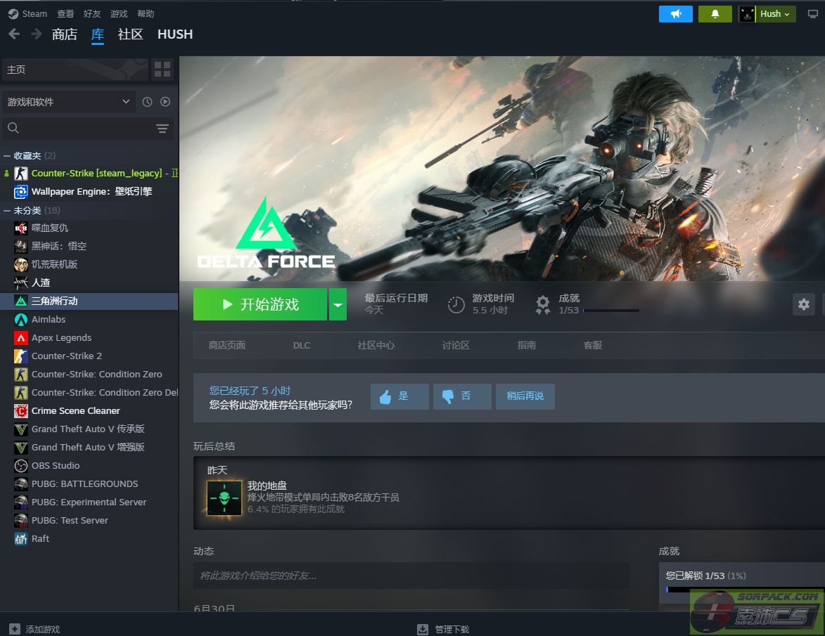Click the library search magnifier icon
The height and width of the screenshot is (636, 825).
pos(13,128)
